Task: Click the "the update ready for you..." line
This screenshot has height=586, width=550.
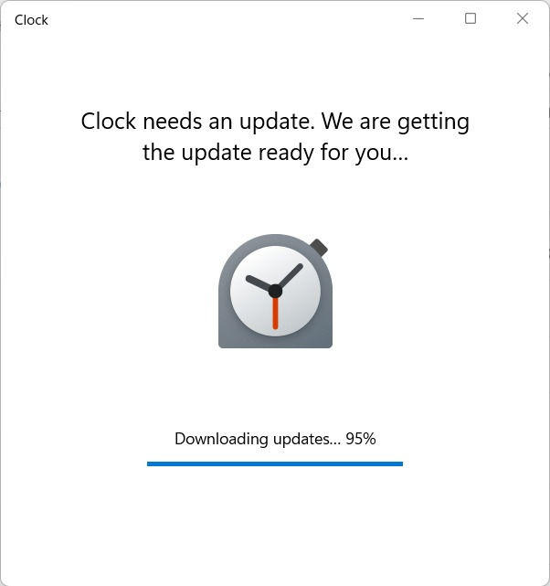Action: click(276, 153)
